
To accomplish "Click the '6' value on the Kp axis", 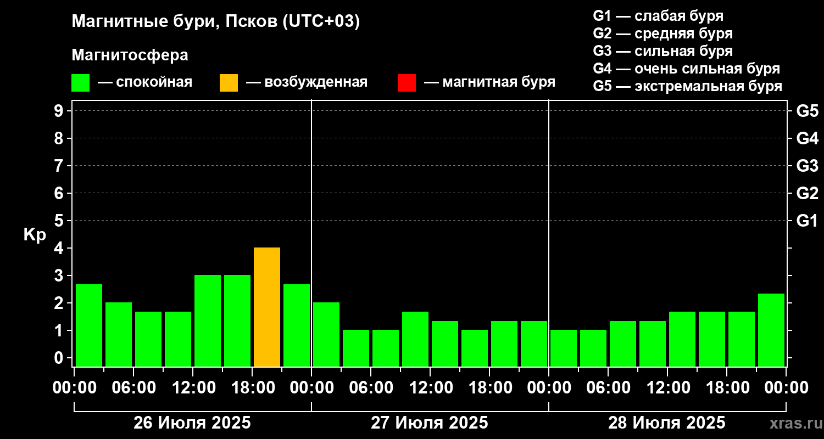I will pyautogui.click(x=60, y=193).
